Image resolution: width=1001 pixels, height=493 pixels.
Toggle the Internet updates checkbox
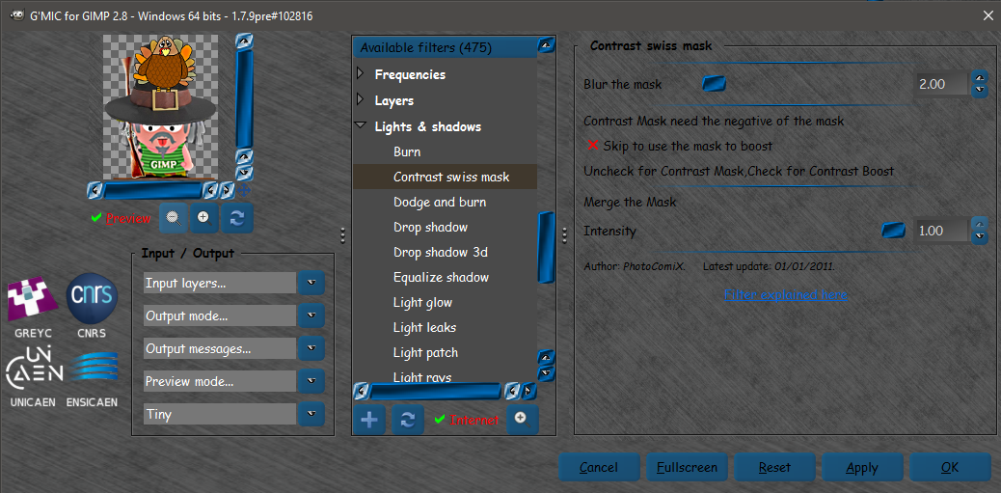pyautogui.click(x=439, y=420)
